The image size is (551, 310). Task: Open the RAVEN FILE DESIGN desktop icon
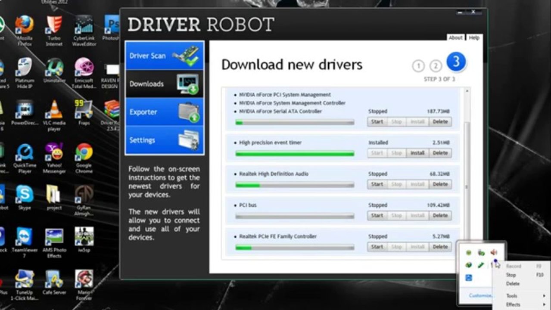tap(112, 75)
